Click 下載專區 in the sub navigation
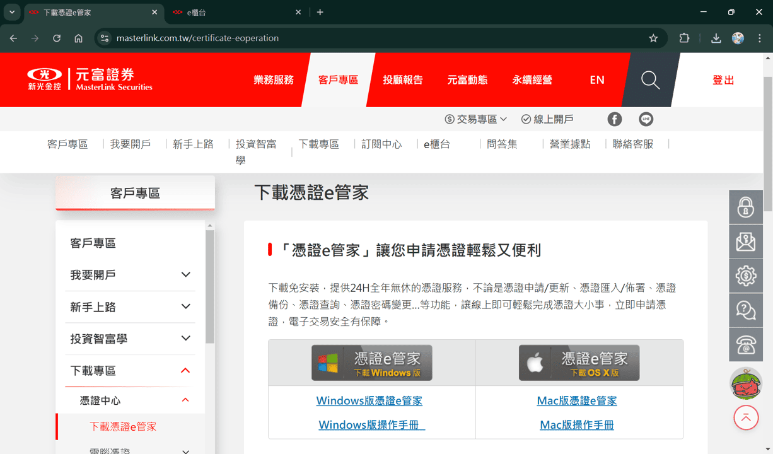773x454 pixels. [319, 144]
